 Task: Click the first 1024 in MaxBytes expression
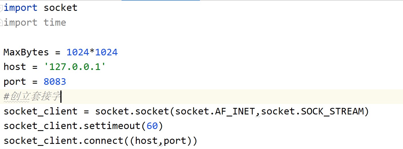pos(78,52)
